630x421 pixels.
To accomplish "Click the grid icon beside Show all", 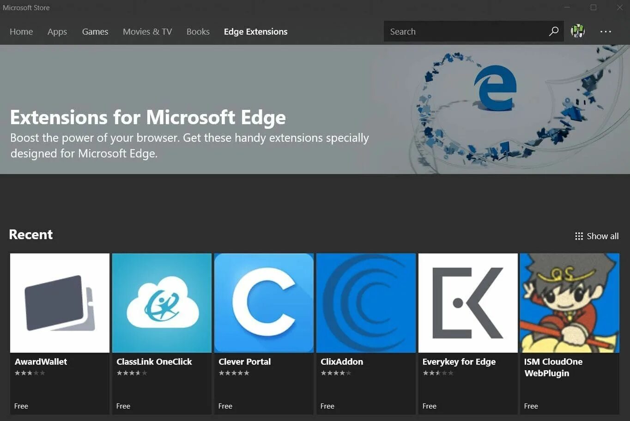I will click(x=579, y=236).
